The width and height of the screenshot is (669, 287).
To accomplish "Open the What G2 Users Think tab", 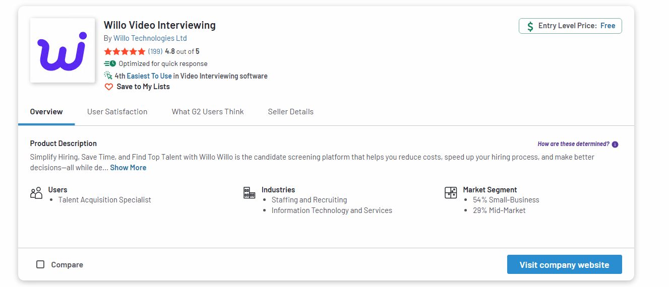I will point(208,112).
